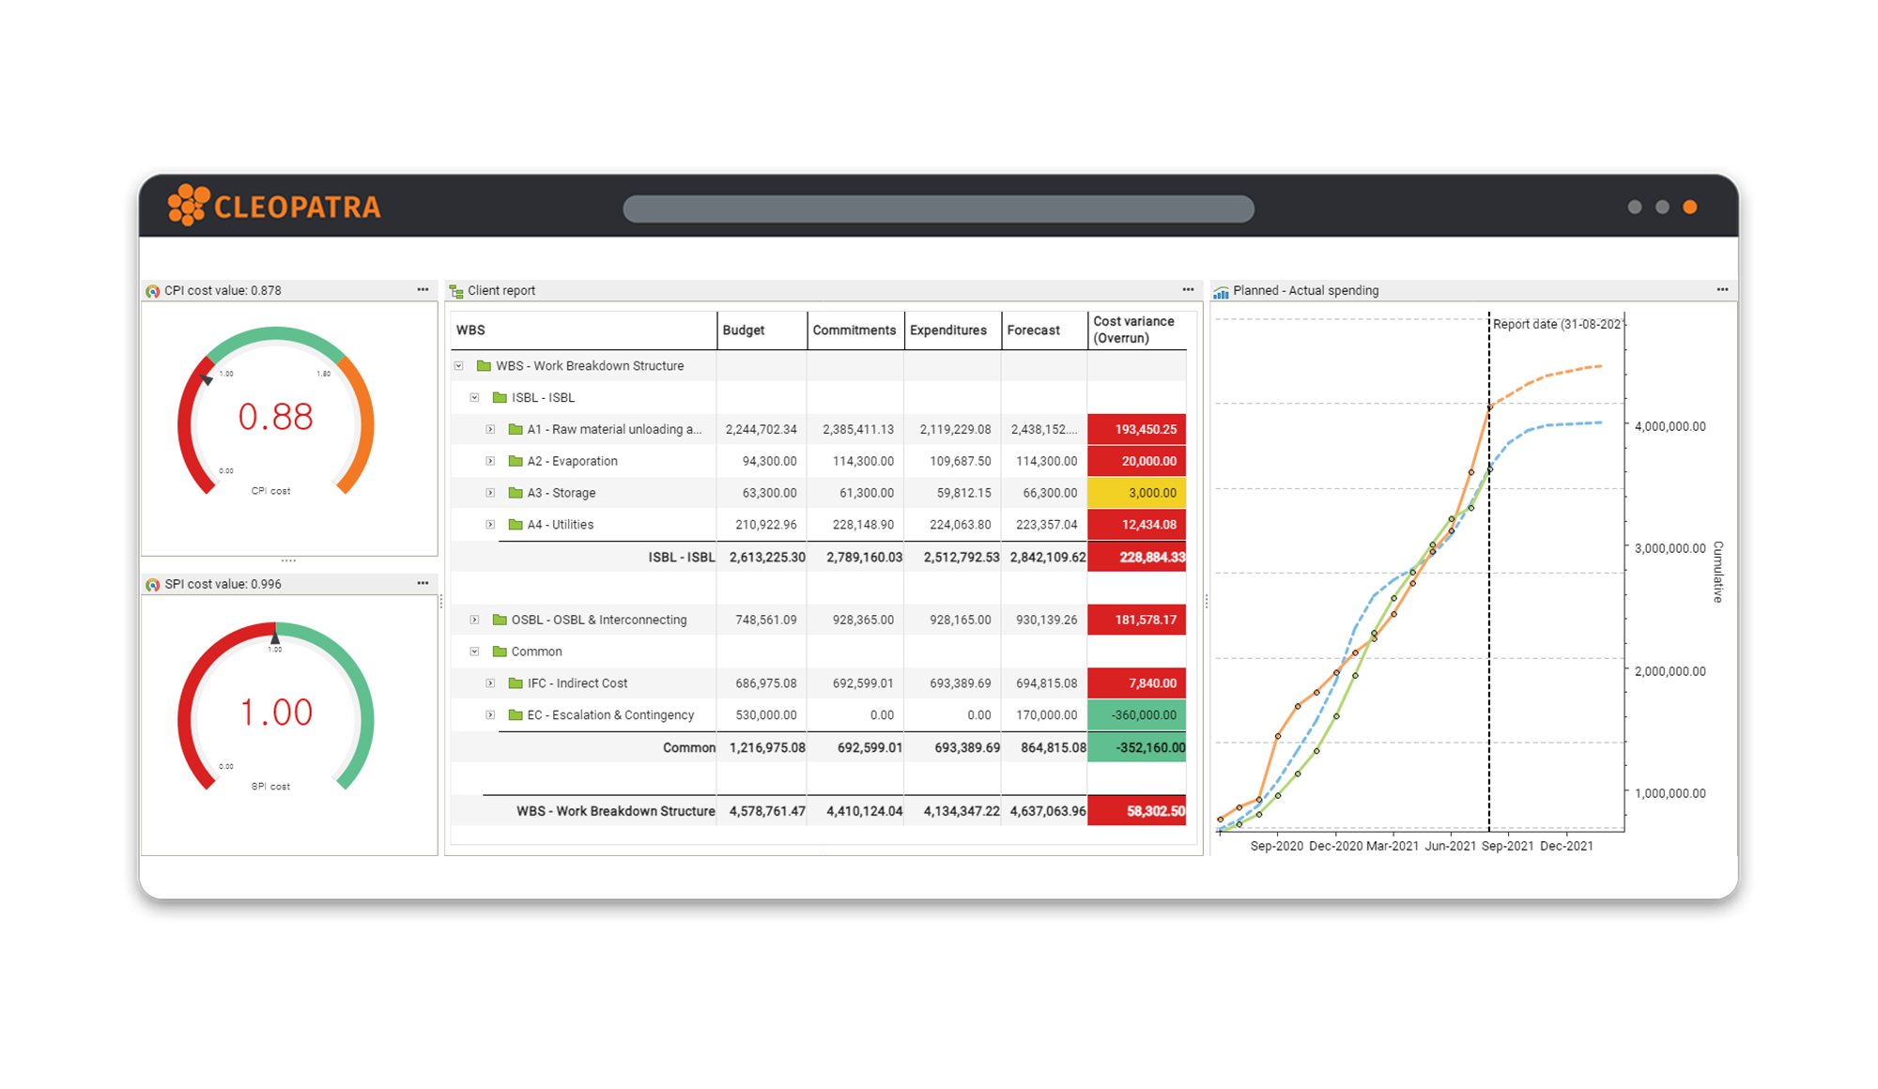The width and height of the screenshot is (1878, 1089).
Task: Select the red 193,450.25 cost variance cell
Action: pyautogui.click(x=1136, y=429)
